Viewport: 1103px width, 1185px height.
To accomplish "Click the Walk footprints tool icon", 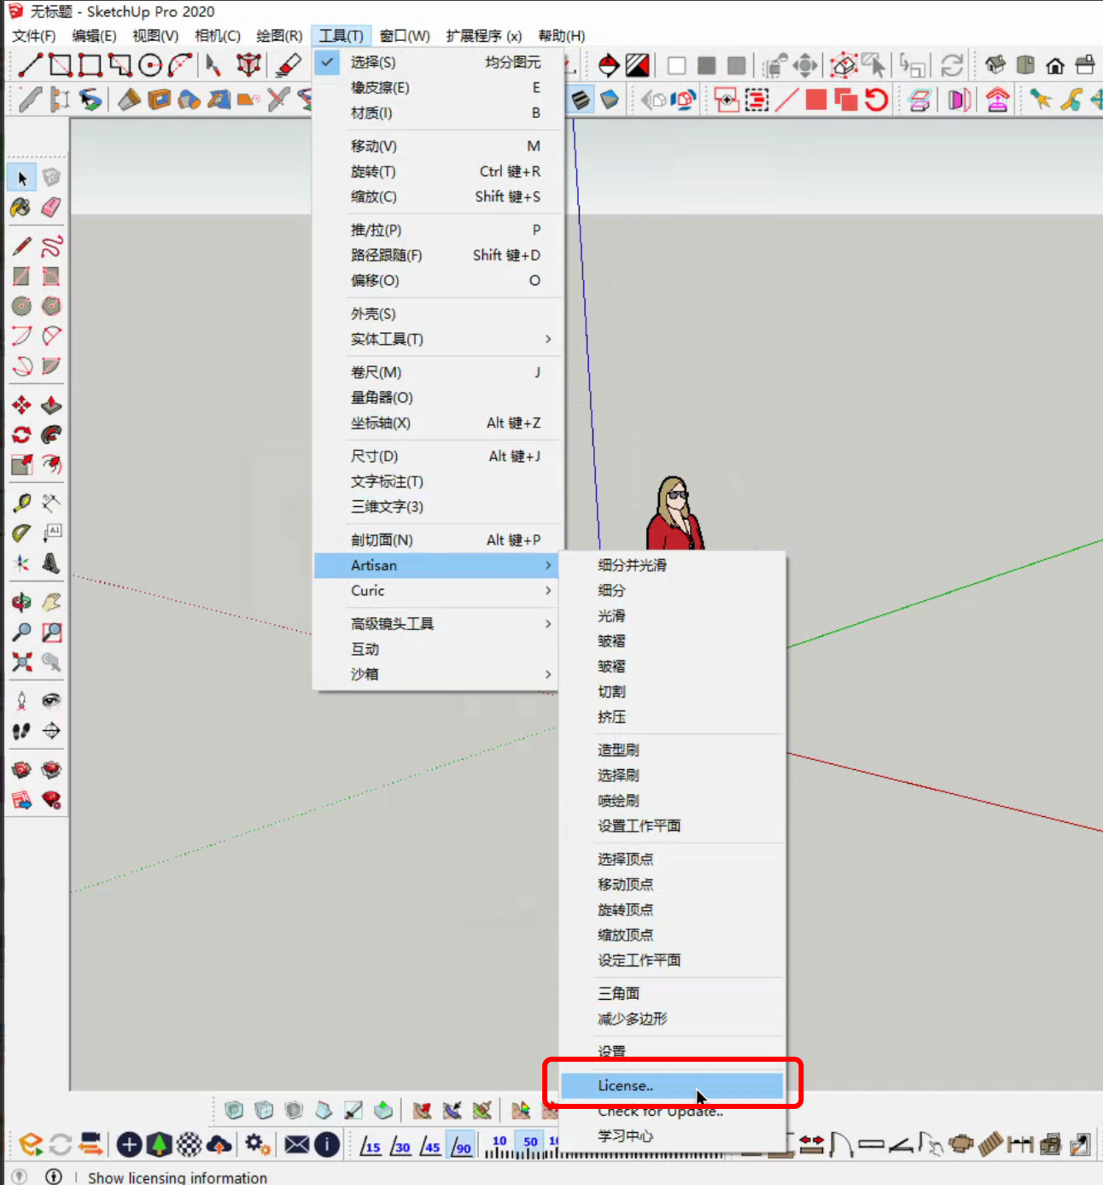I will 21,731.
